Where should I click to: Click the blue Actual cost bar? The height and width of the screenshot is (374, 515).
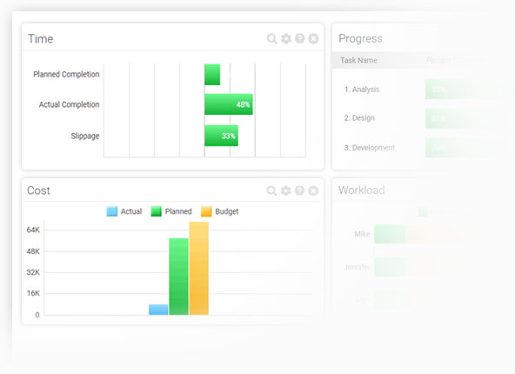click(x=158, y=310)
